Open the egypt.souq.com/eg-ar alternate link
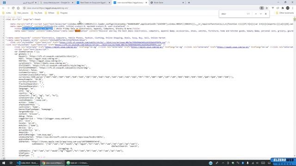The image size is (296, 166). click(147, 47)
